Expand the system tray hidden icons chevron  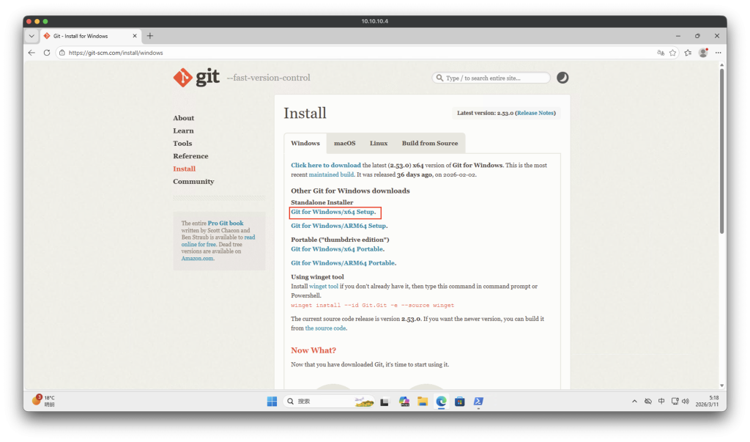coord(634,401)
